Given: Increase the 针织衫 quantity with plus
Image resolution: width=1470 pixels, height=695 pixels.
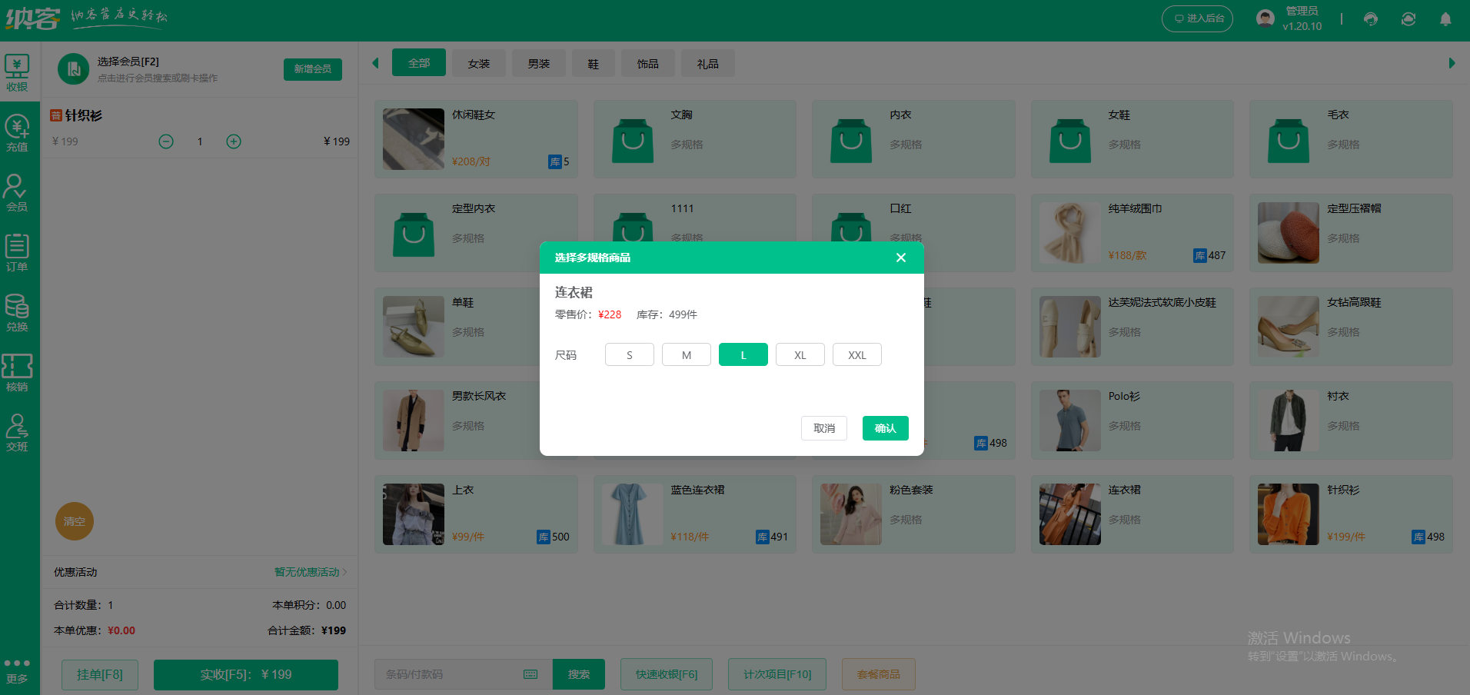Looking at the screenshot, I should (x=234, y=141).
